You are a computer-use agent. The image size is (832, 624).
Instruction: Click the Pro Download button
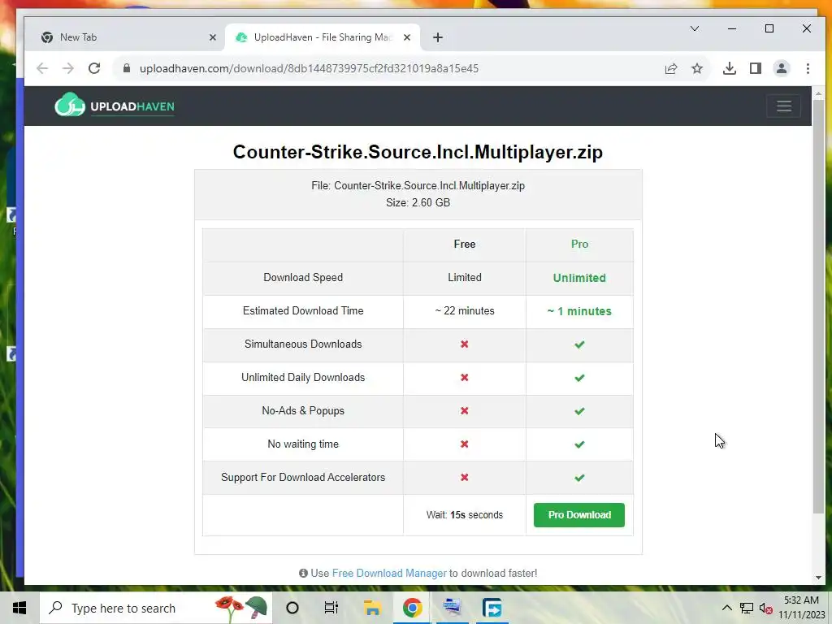[x=578, y=514]
